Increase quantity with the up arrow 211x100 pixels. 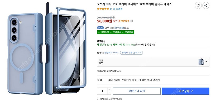click(x=109, y=89)
